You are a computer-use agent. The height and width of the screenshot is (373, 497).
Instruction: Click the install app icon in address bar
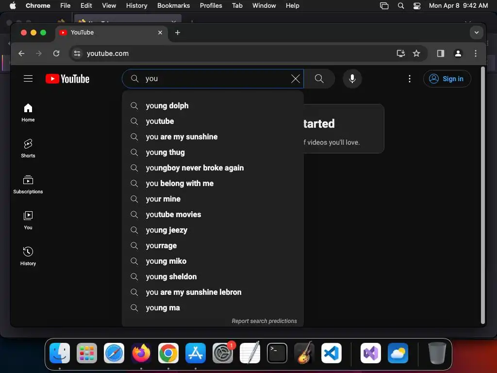[x=401, y=53]
